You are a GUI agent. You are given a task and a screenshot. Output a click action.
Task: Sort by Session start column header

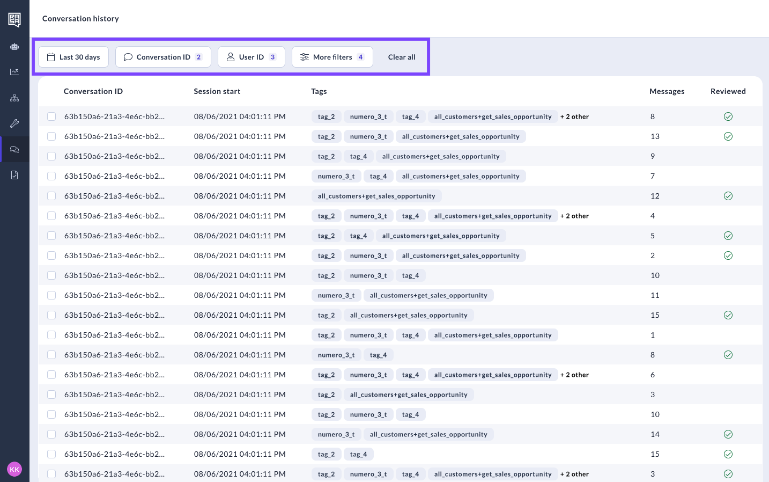[x=217, y=91]
